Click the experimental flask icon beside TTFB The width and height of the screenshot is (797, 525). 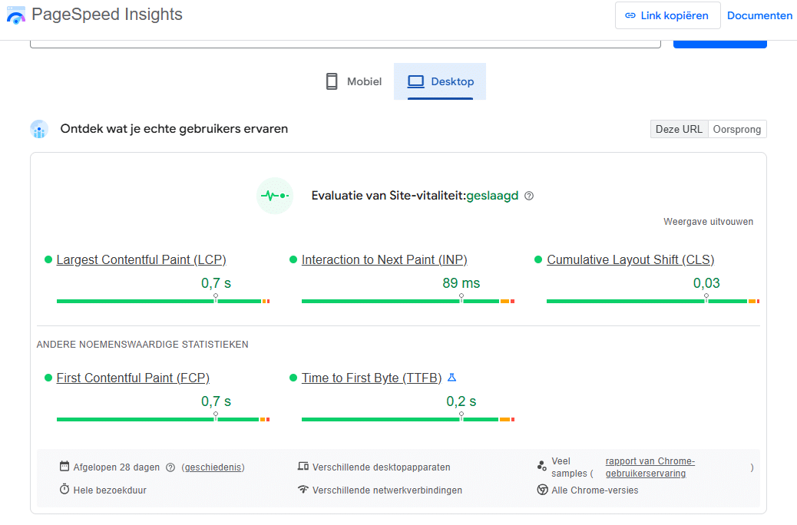452,378
